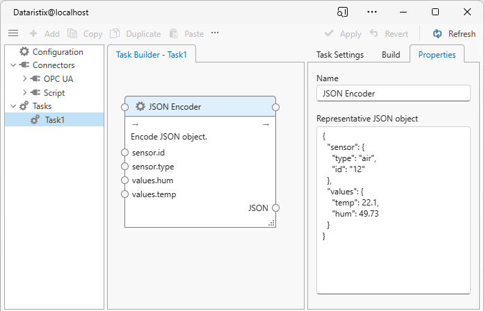Screen dimensions: 484x311
Task: Expand the OPC UA tree node
Action: coord(24,79)
